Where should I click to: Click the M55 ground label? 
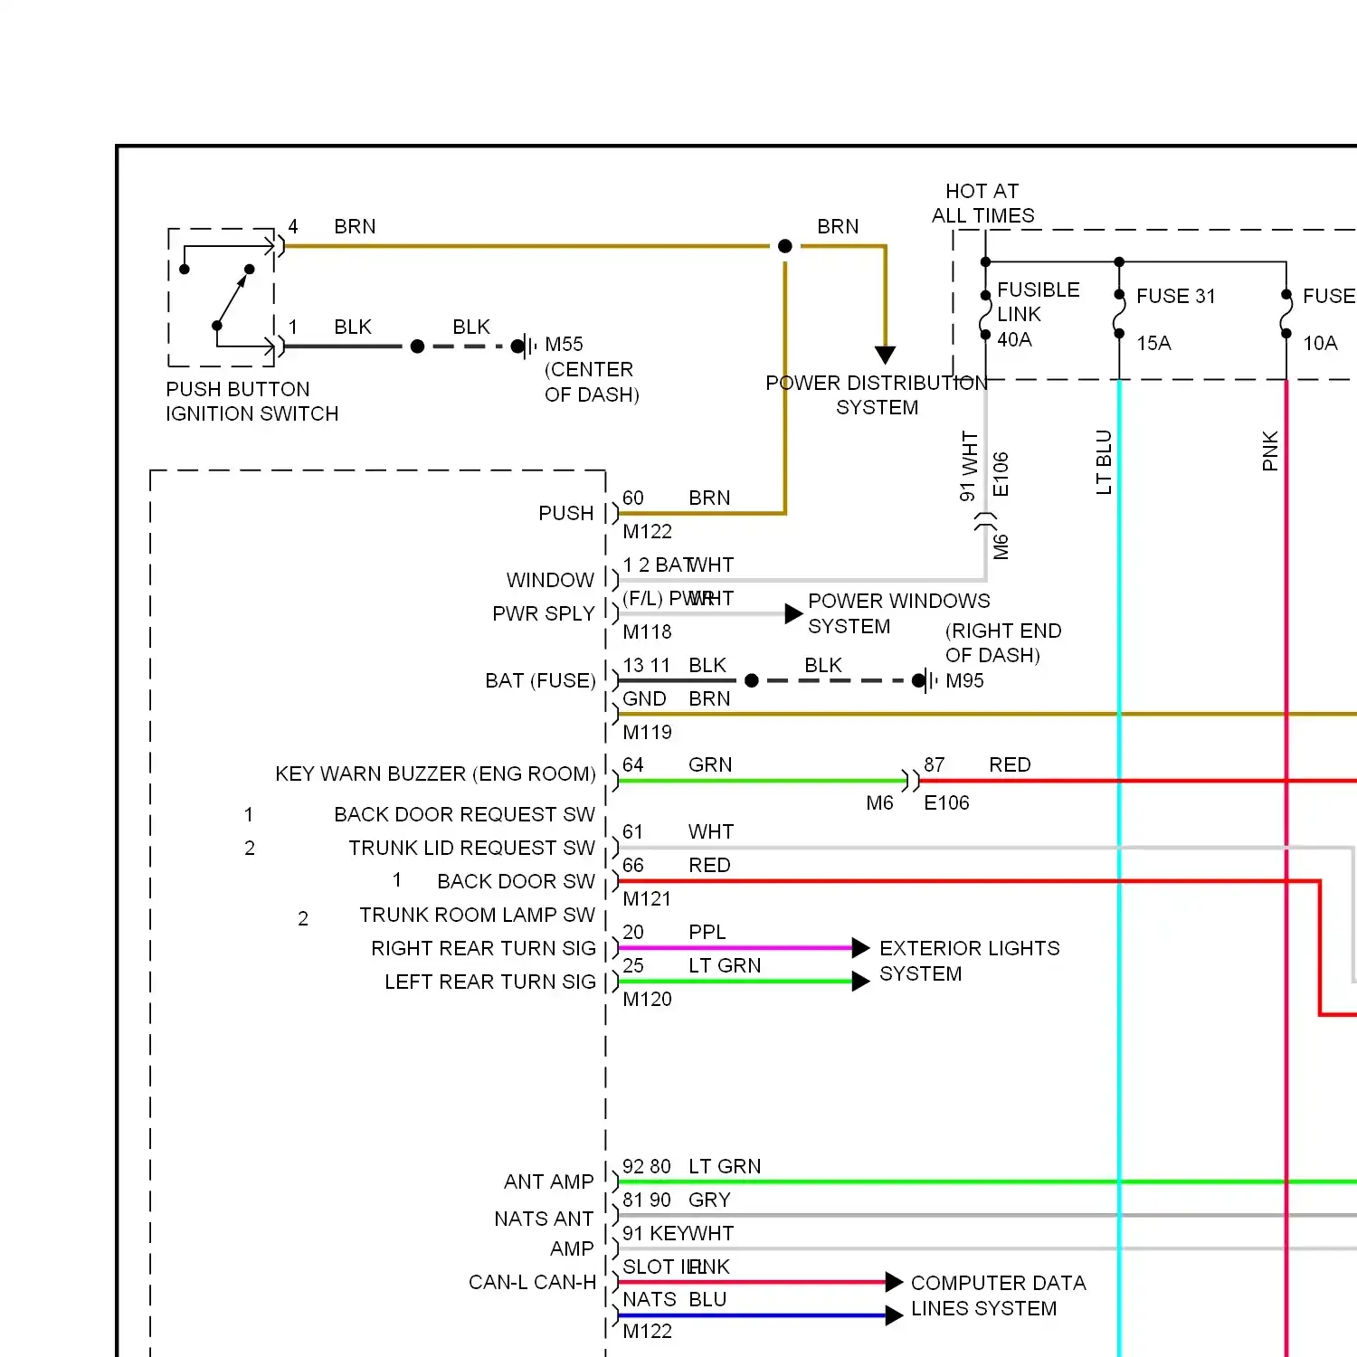(564, 345)
